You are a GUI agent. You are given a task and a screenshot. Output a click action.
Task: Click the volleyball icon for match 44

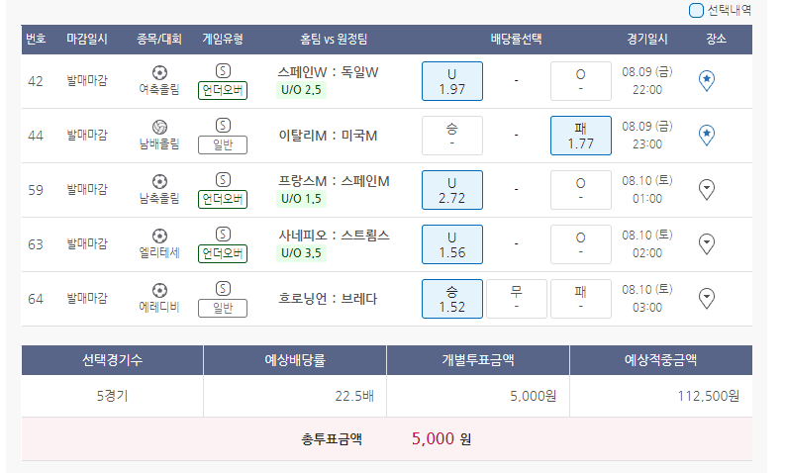(159, 127)
